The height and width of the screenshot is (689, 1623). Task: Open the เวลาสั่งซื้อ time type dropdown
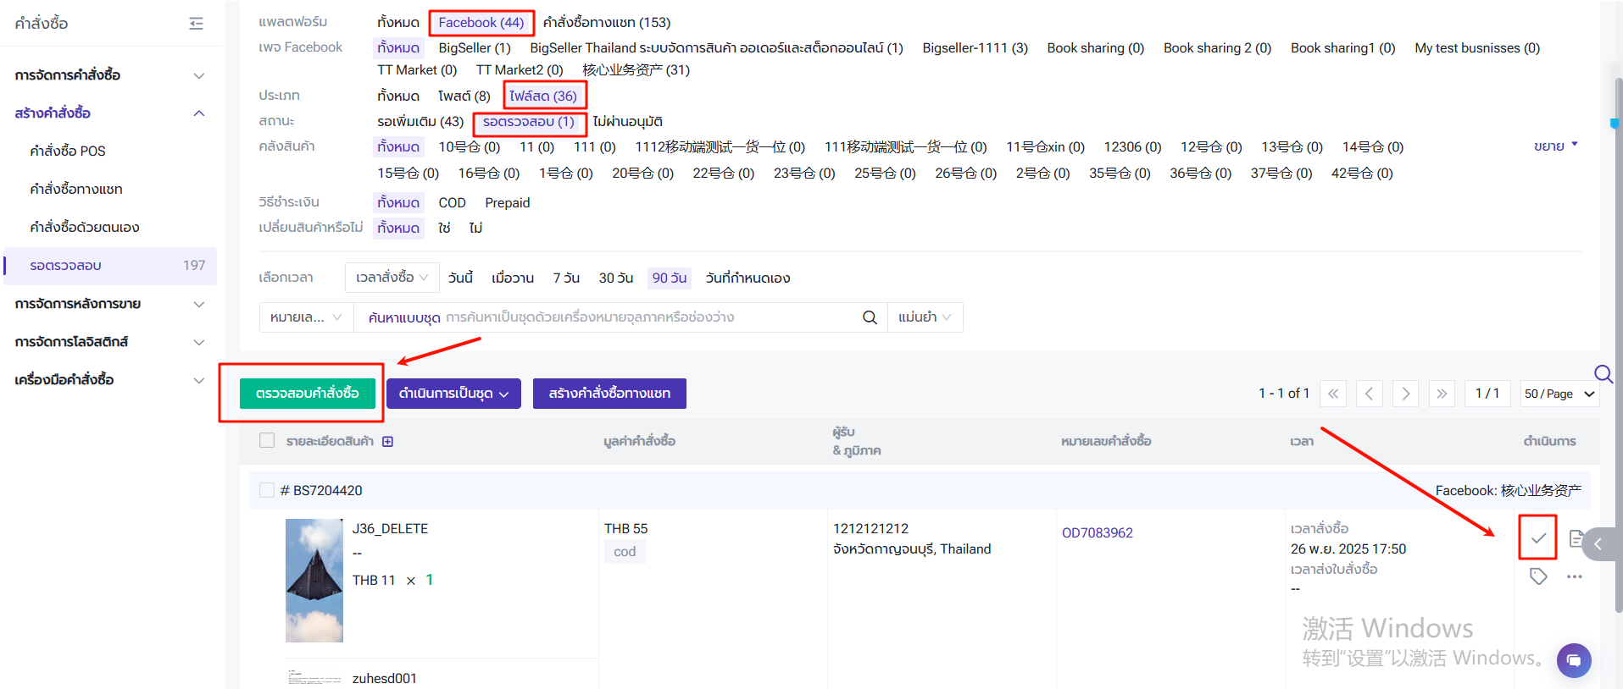[392, 278]
